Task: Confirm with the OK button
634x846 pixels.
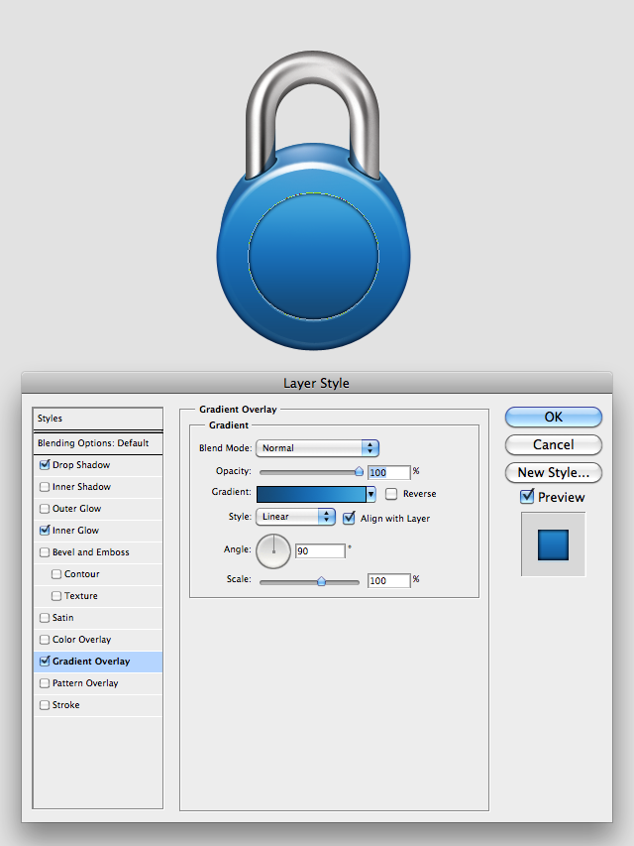Action: point(553,418)
